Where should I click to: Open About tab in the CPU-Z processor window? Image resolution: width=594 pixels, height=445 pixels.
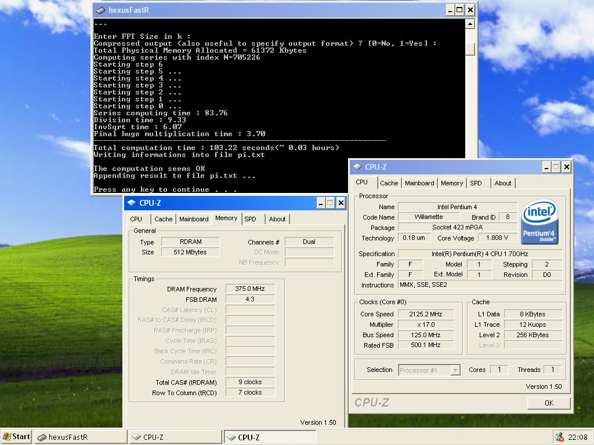click(503, 183)
